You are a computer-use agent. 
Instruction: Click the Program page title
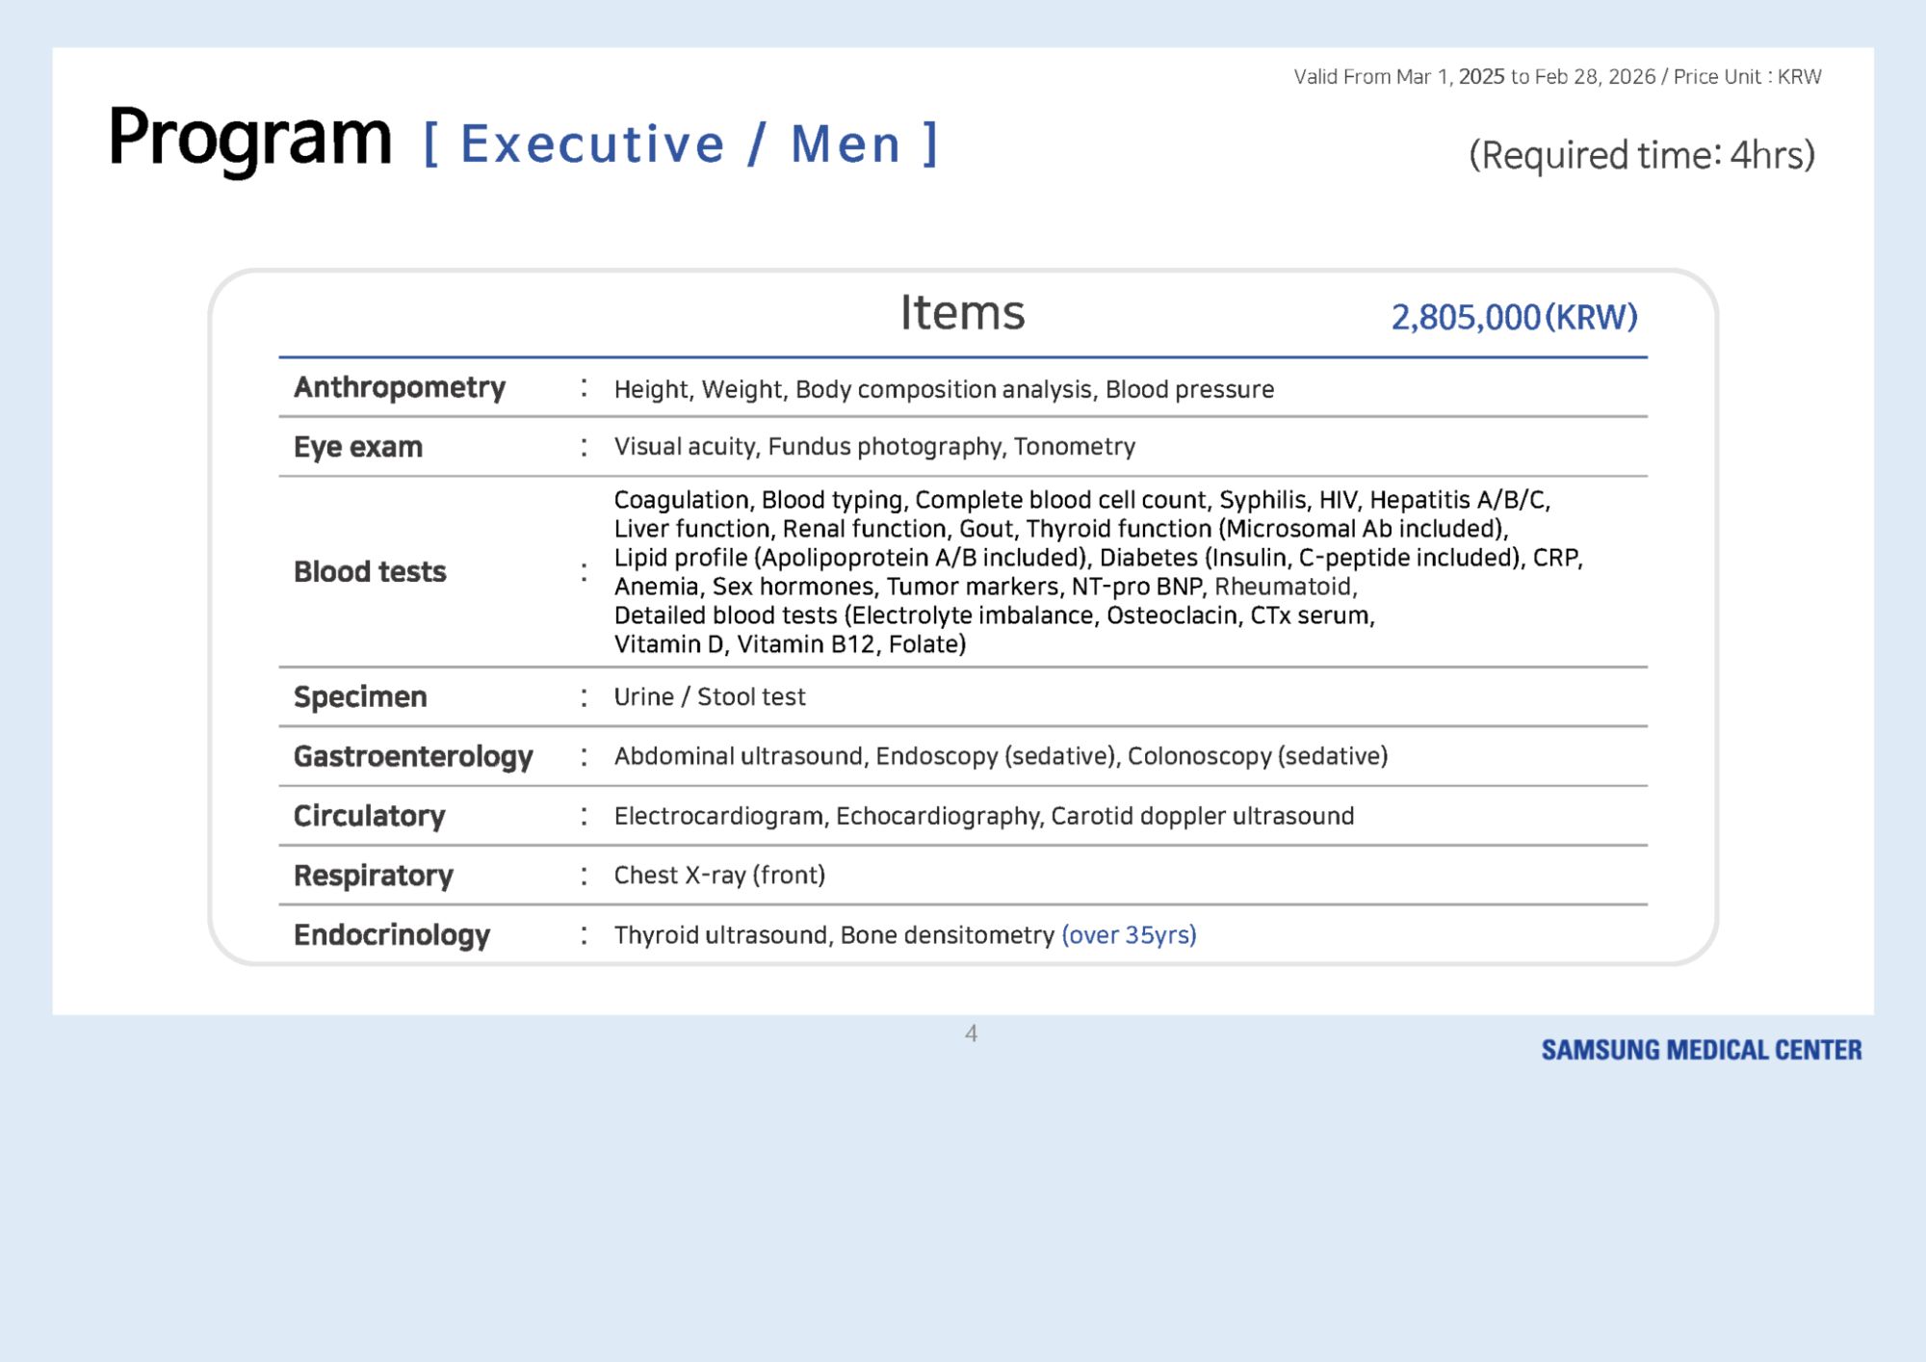[249, 138]
